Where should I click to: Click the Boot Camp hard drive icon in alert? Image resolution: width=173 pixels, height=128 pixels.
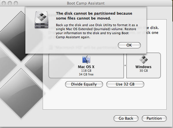pyautogui.click(x=42, y=20)
